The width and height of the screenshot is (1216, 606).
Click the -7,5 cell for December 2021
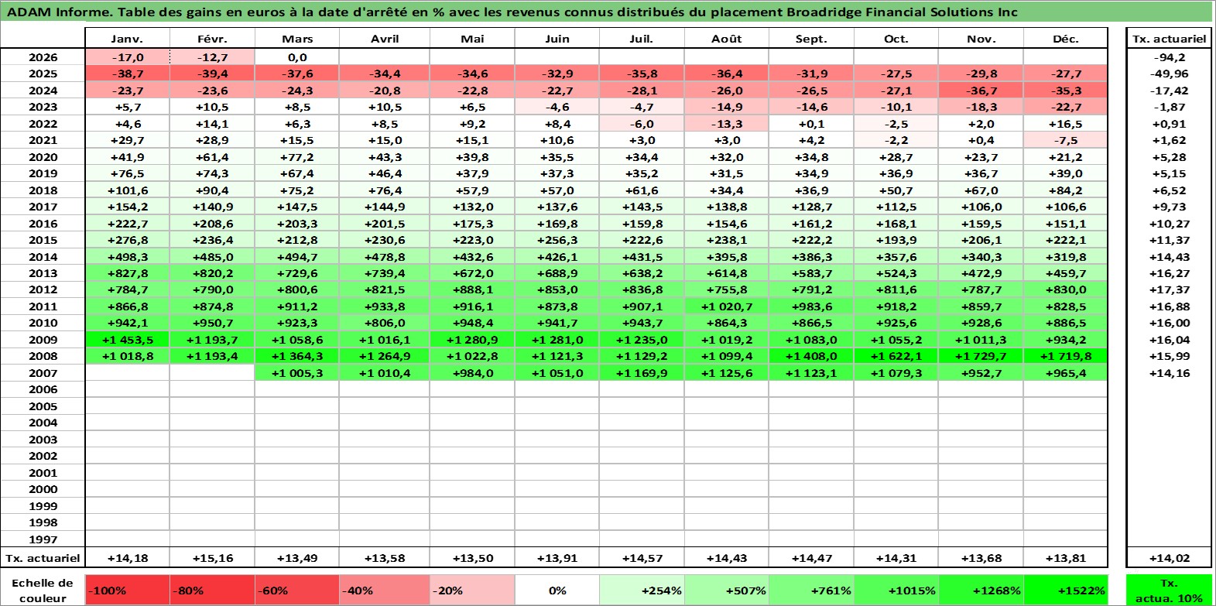click(1065, 140)
